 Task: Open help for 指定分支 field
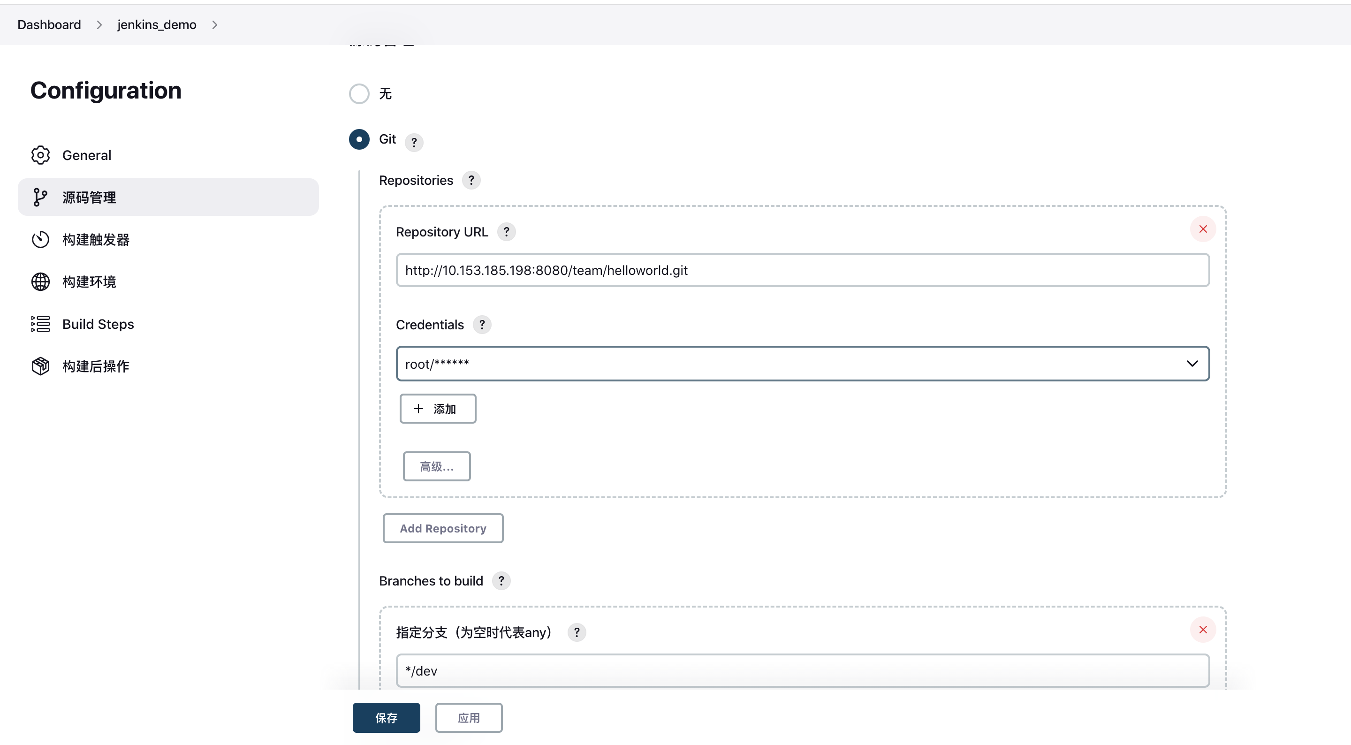point(577,632)
